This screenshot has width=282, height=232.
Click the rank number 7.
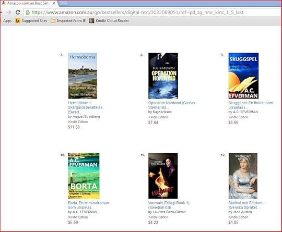coord(62,55)
